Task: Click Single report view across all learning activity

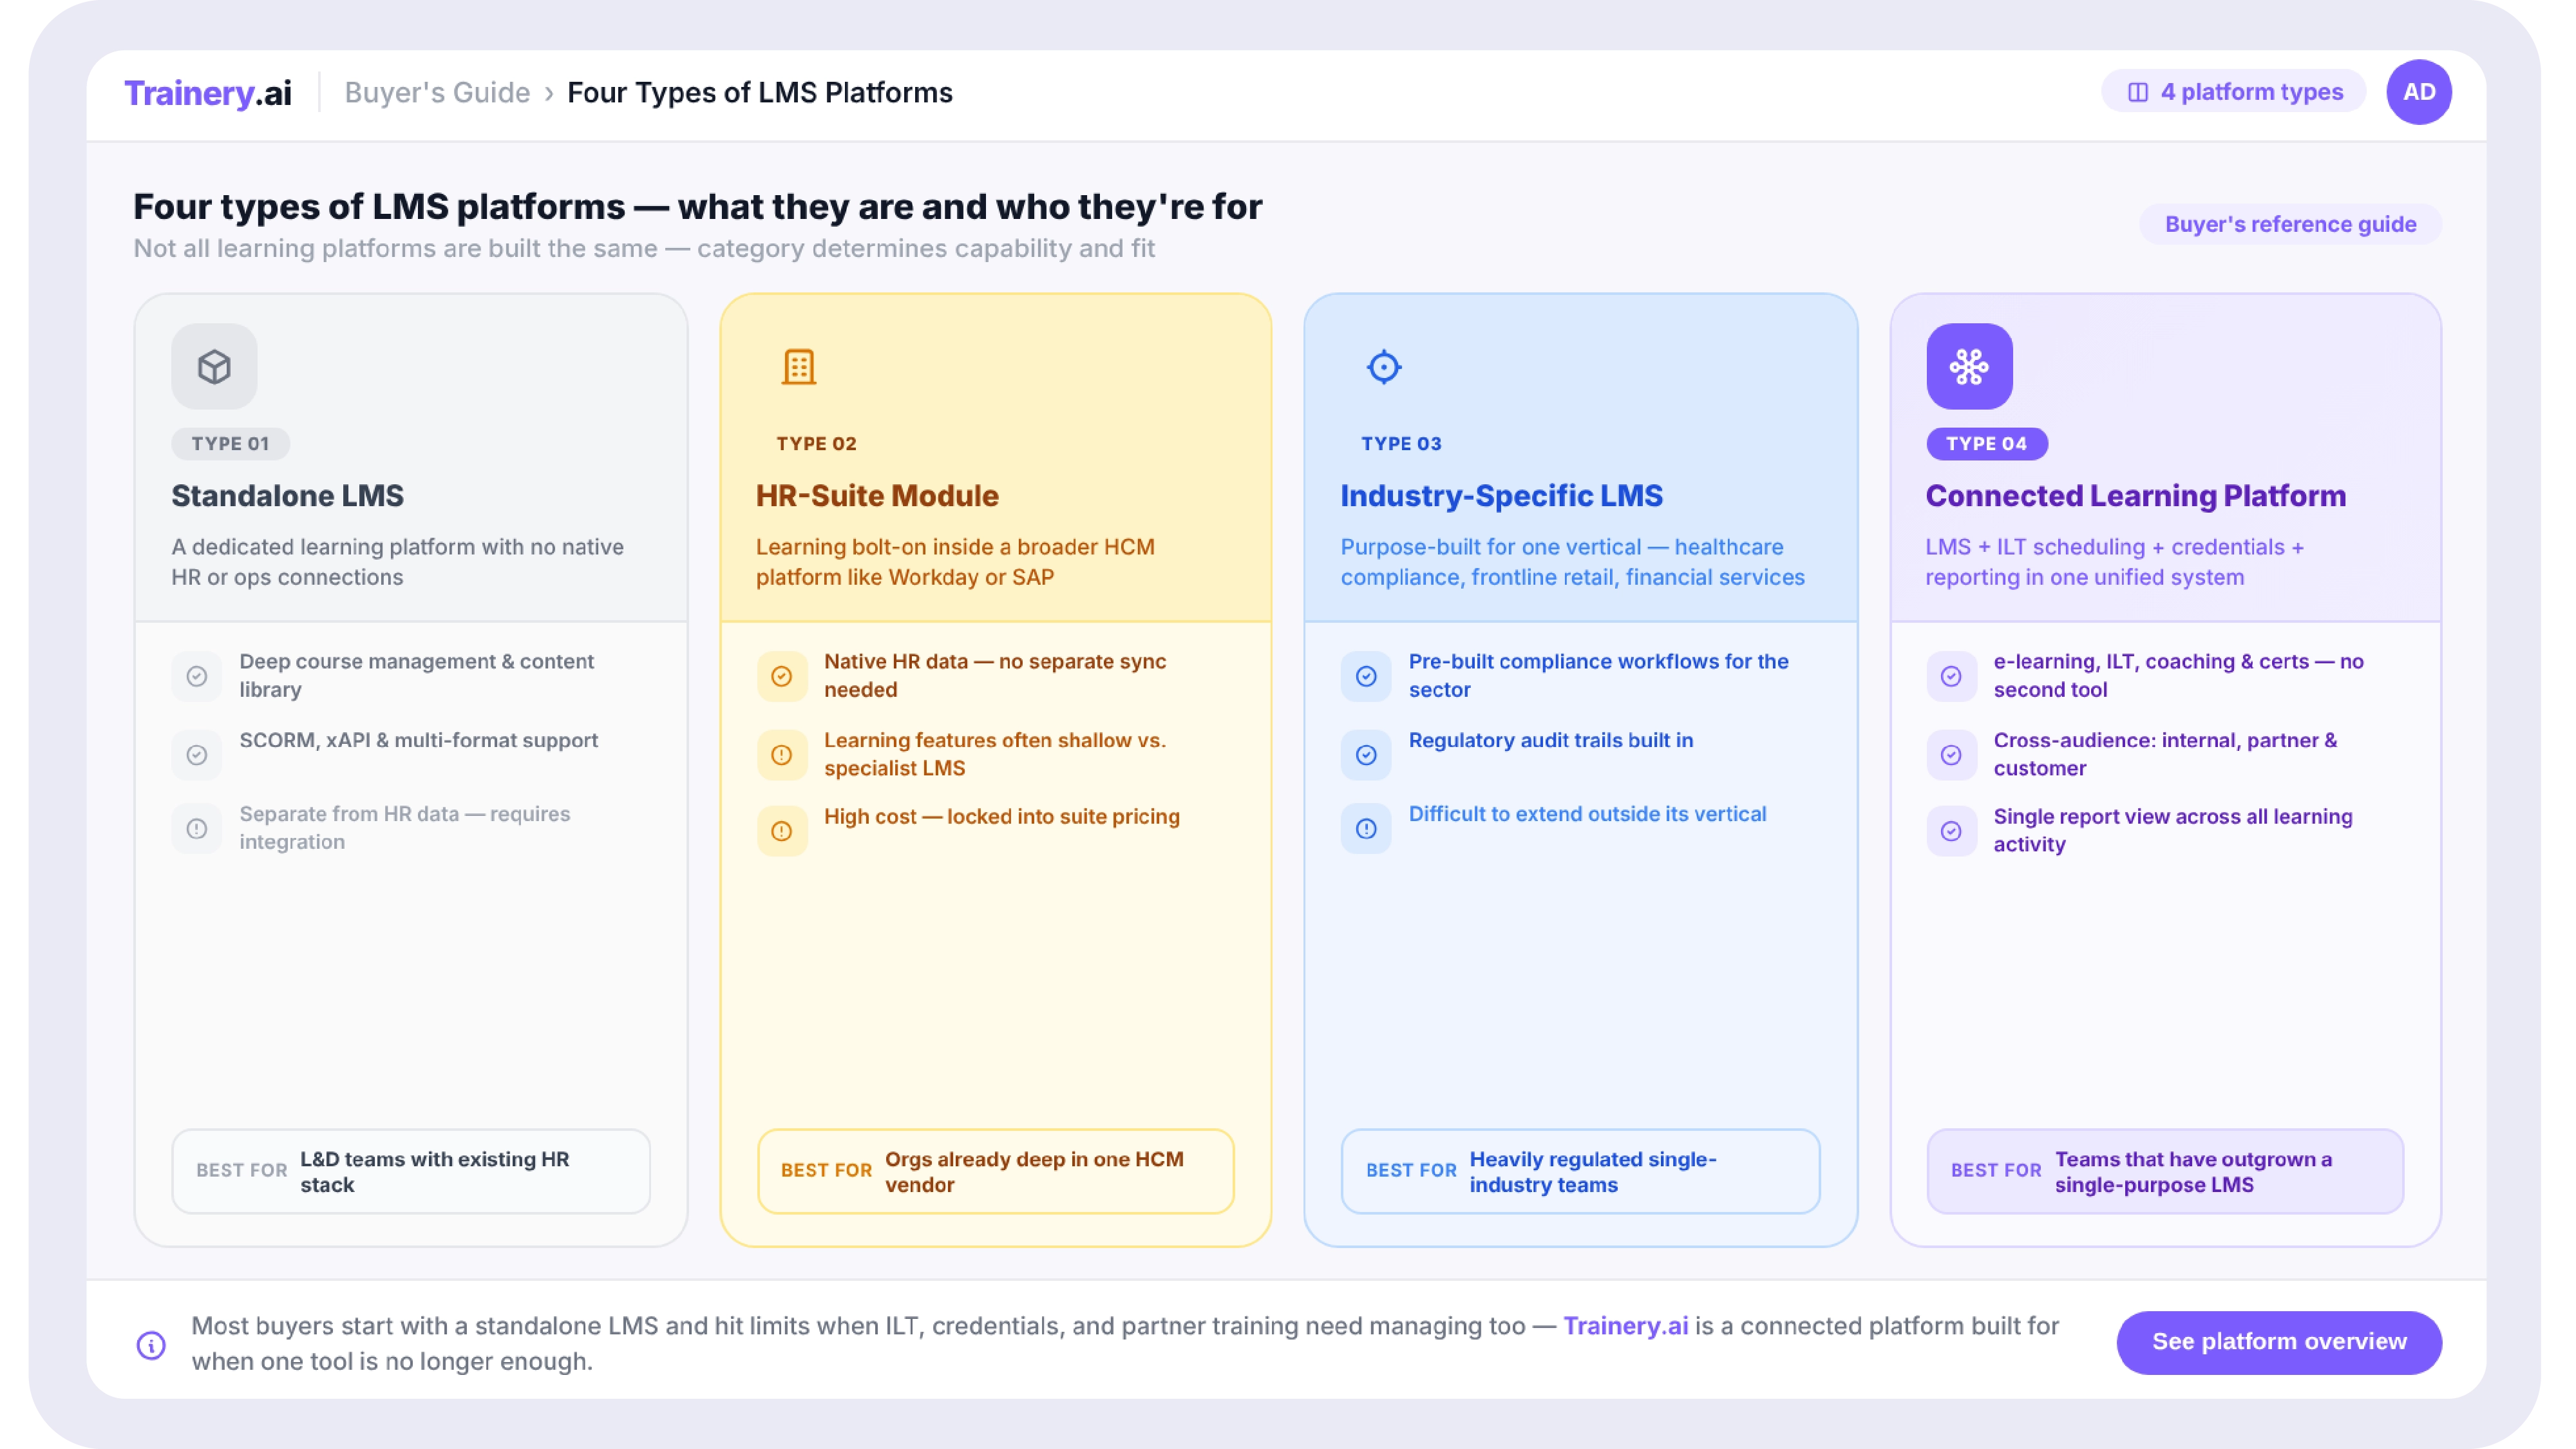Action: (2172, 830)
